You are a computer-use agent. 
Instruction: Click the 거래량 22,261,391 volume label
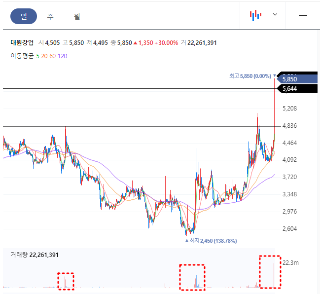(x=35, y=255)
